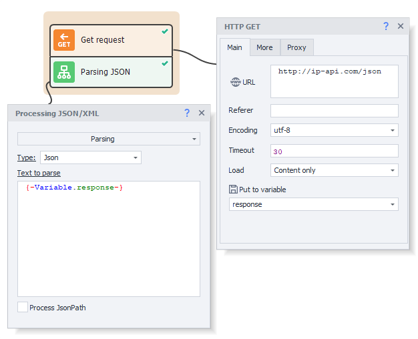Image resolution: width=418 pixels, height=339 pixels.
Task: Enable the Process JsonPath checkbox
Action: coord(23,308)
